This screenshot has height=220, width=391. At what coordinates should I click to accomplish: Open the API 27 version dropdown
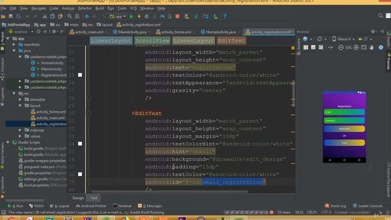pyautogui.click(x=365, y=39)
